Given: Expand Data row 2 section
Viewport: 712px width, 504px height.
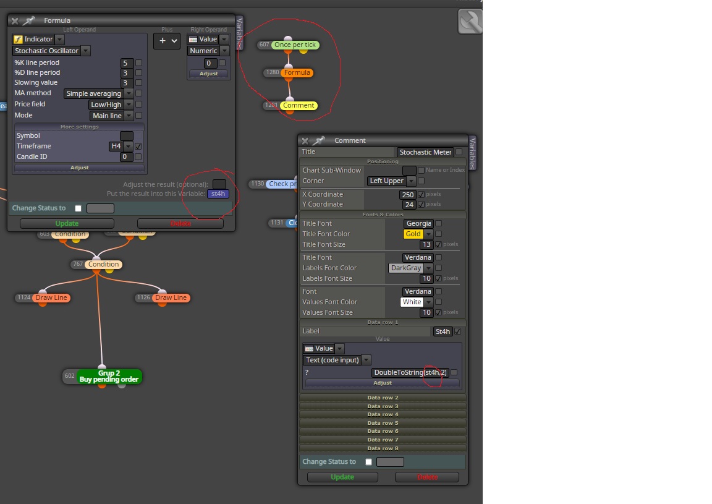Looking at the screenshot, I should pyautogui.click(x=383, y=398).
